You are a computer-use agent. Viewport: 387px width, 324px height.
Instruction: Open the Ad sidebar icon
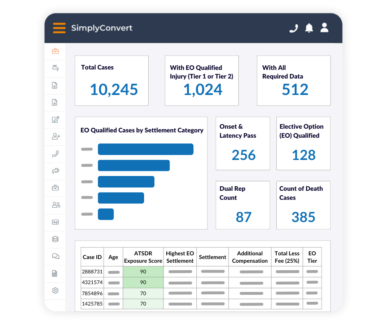tap(55, 222)
